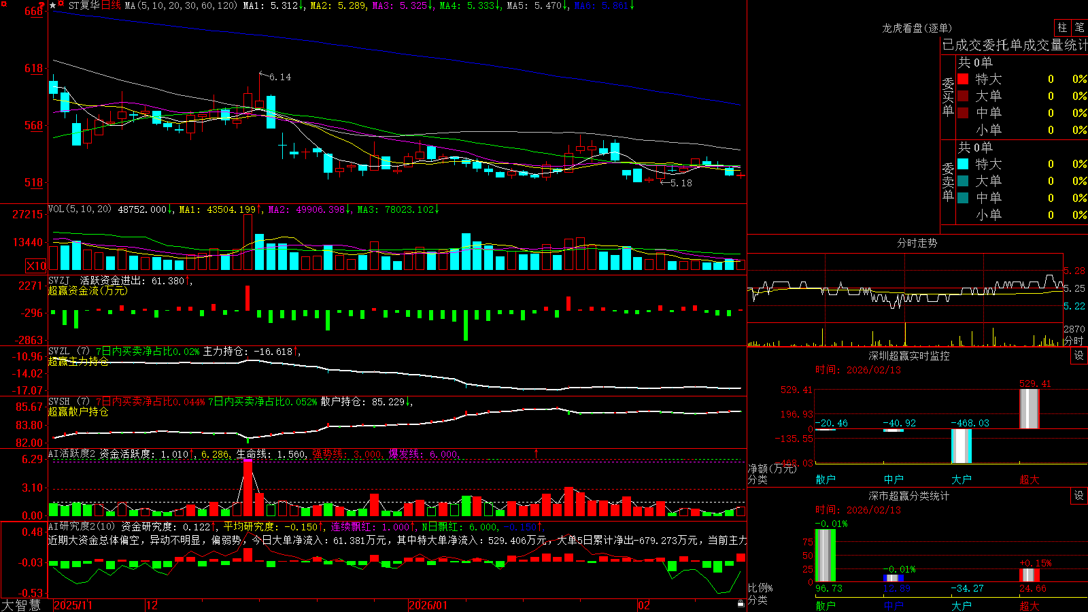1088x612 pixels.
Task: Select the AI研究度2(10) indicator label
Action: pyautogui.click(x=82, y=527)
